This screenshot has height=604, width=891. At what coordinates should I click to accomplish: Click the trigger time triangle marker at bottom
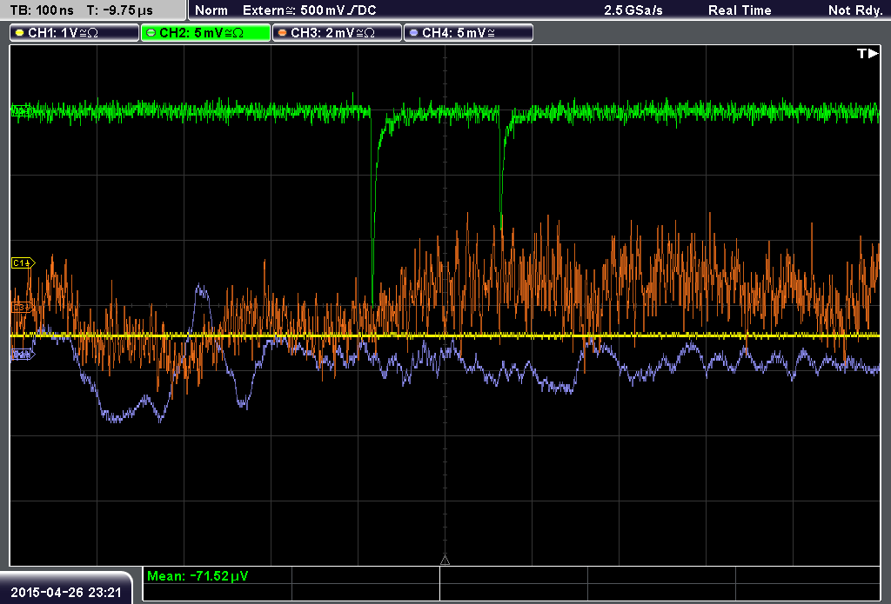tap(445, 561)
